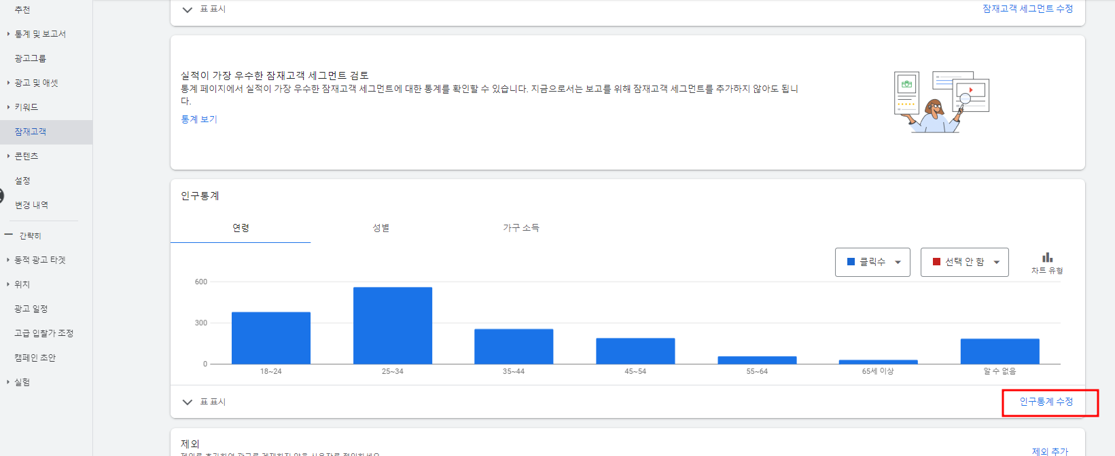Click the 잠재고객 세그먼트 수정 link
Screen dimensions: 1115x456
1027,9
